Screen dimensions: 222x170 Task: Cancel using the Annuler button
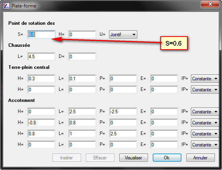coord(200,158)
